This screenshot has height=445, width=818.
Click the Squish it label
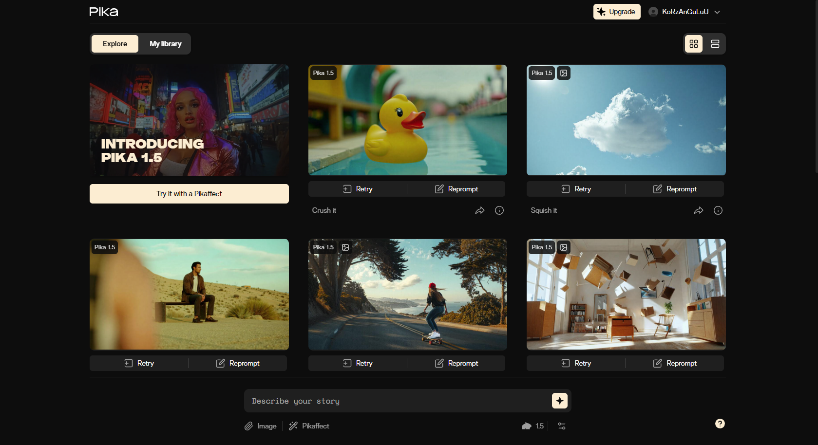(x=544, y=210)
